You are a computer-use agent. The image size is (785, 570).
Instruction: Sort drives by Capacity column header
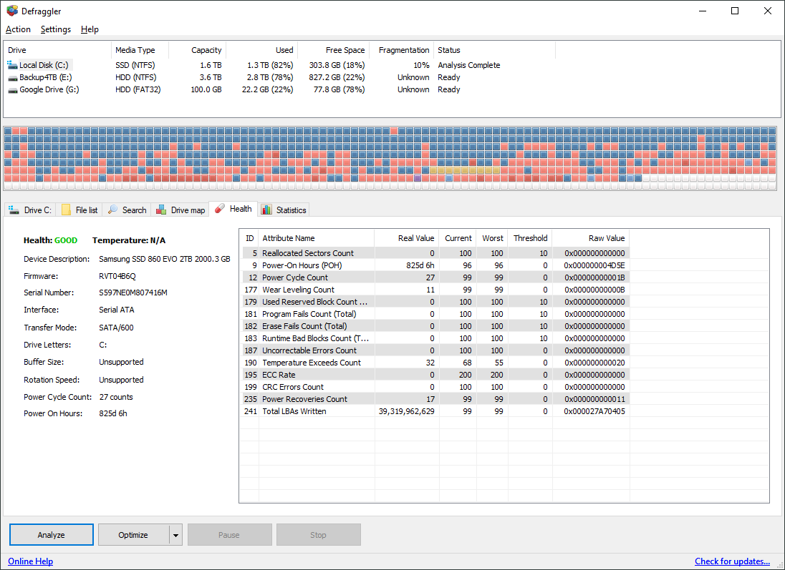point(198,50)
